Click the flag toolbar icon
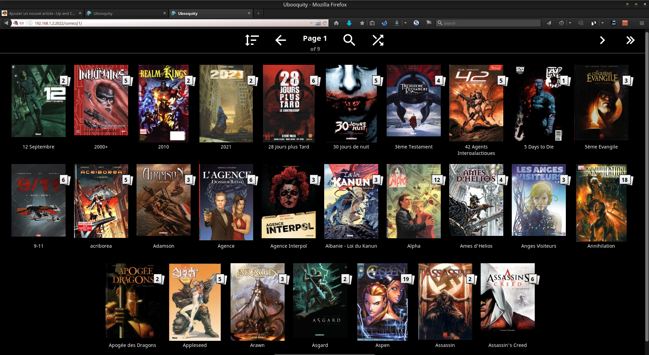This screenshot has width=649, height=355. coord(429,23)
